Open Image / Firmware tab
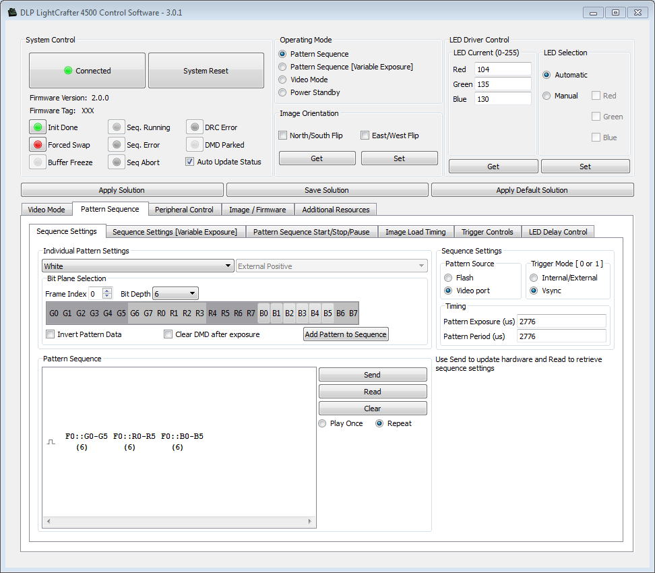655x573 pixels. click(x=257, y=210)
